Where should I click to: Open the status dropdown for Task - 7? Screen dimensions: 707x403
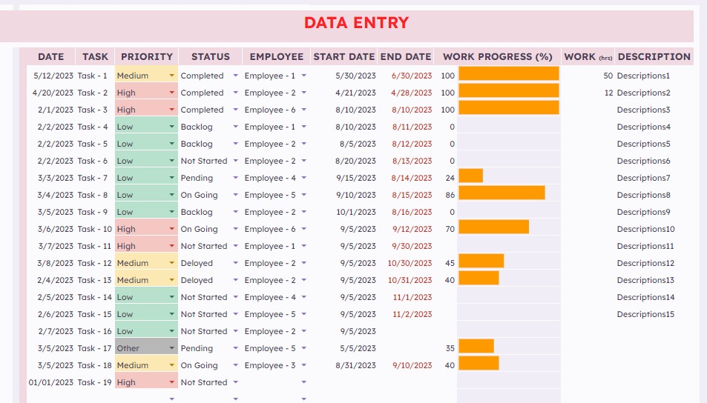(x=236, y=178)
